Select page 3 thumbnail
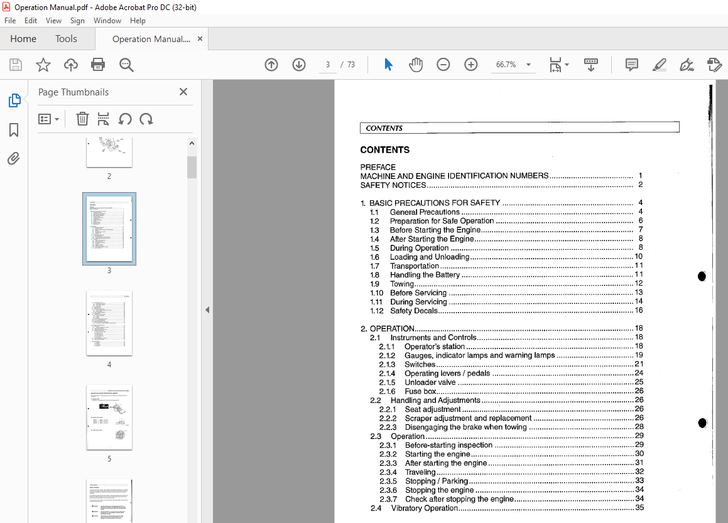The height and width of the screenshot is (523, 728). (109, 229)
